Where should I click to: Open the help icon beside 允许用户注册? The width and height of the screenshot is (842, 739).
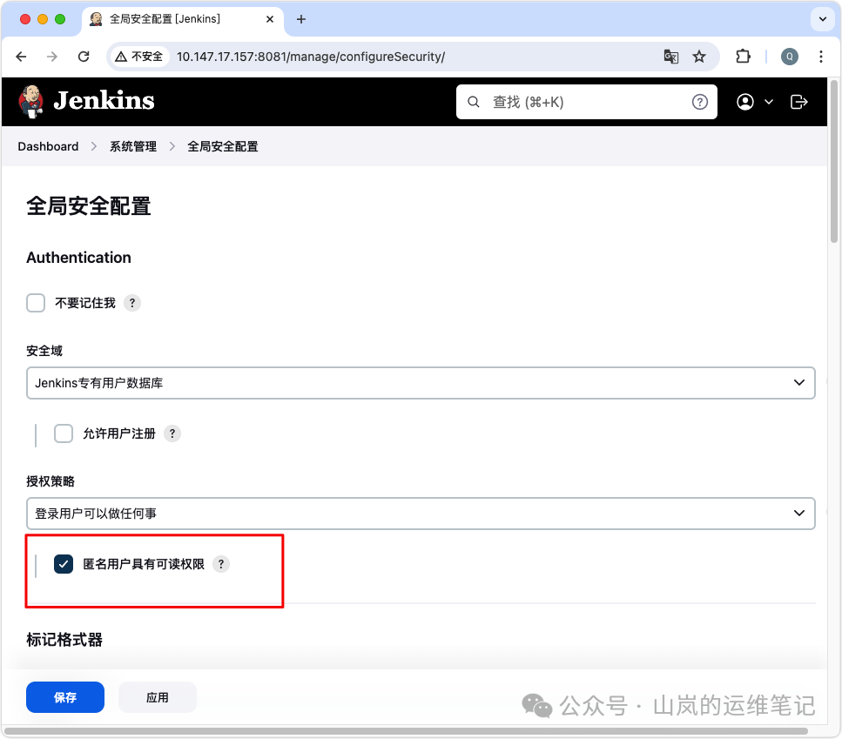(x=172, y=433)
